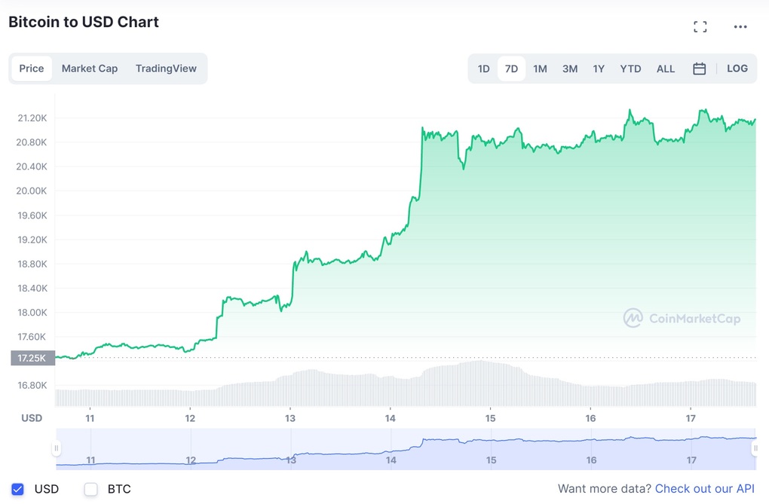Click the 17.25K price label
The width and height of the screenshot is (769, 504).
(x=32, y=358)
